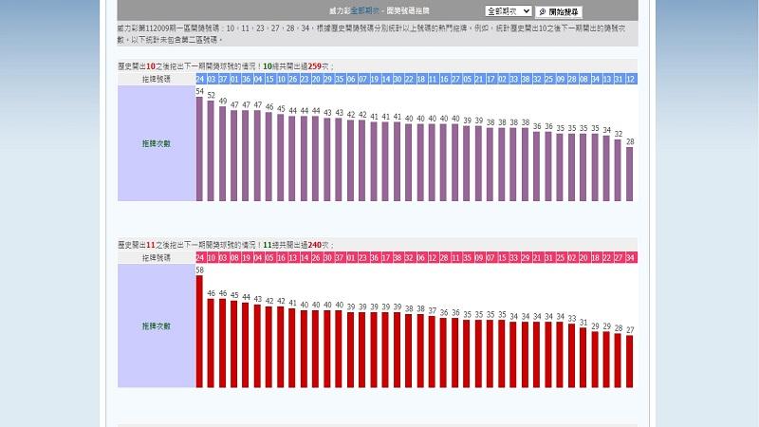Open the 全部期次 period dropdown

(x=508, y=11)
